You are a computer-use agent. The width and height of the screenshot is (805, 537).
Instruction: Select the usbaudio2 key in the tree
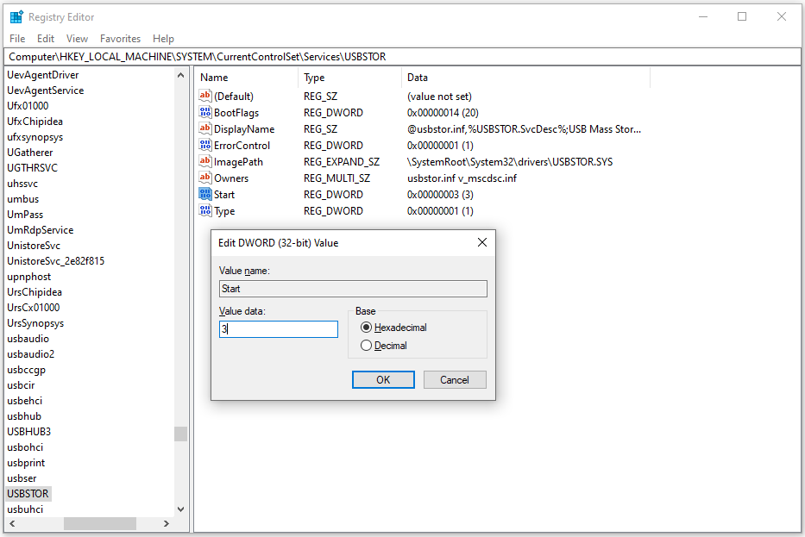(x=31, y=354)
